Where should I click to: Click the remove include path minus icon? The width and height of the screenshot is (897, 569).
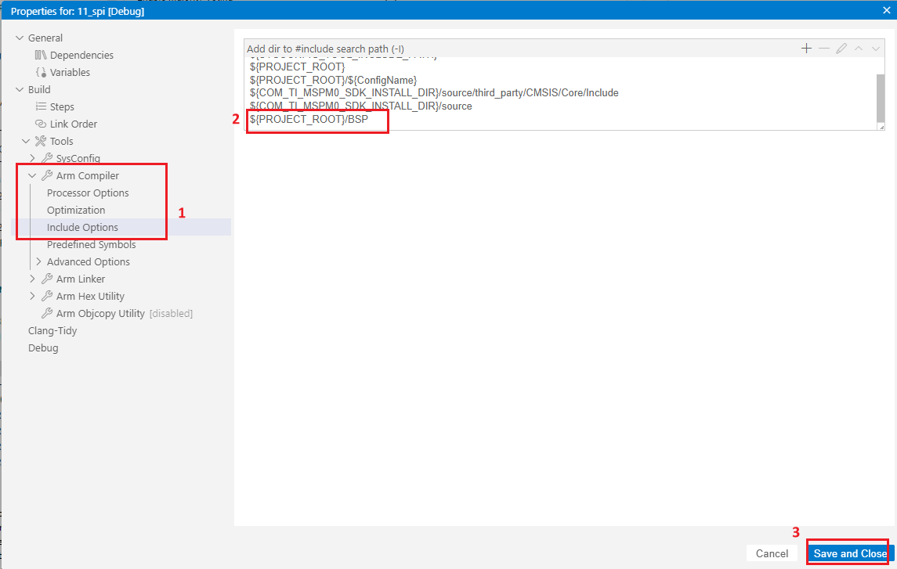(824, 49)
